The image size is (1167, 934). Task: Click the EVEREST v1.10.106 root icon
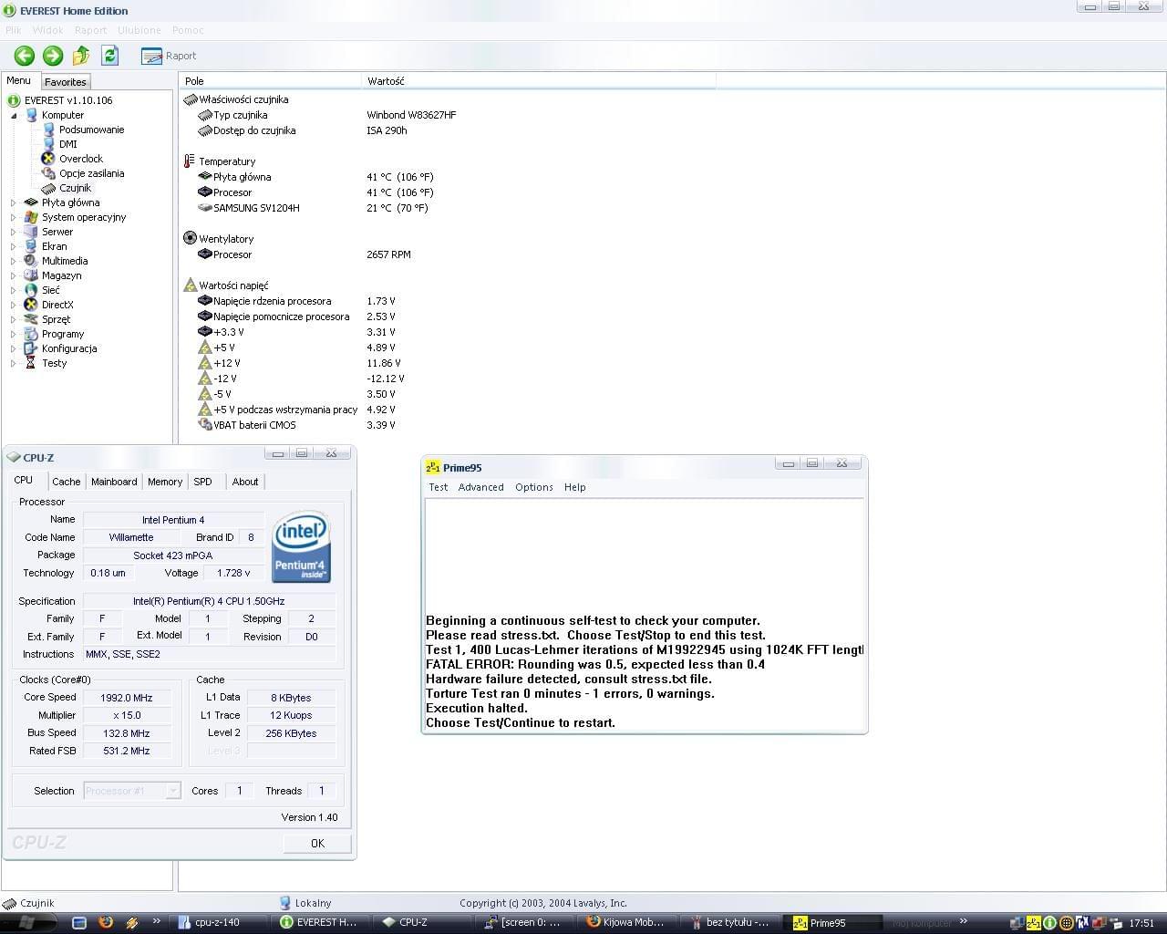(x=14, y=100)
